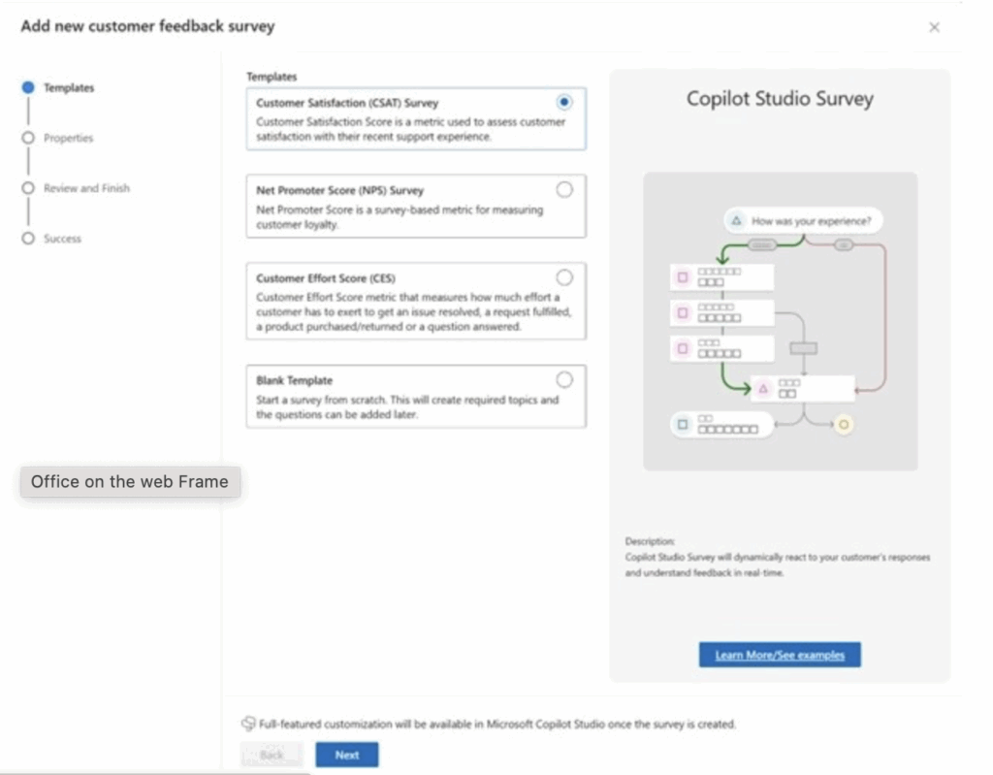Click the 'Full-featured customization will be available' note
The width and height of the screenshot is (993, 775).
click(x=497, y=724)
